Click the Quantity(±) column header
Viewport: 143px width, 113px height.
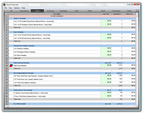[x=117, y=14]
